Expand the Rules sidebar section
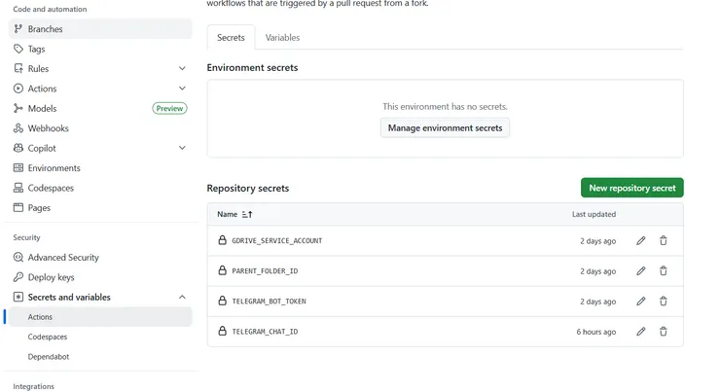The width and height of the screenshot is (720, 391). click(182, 69)
